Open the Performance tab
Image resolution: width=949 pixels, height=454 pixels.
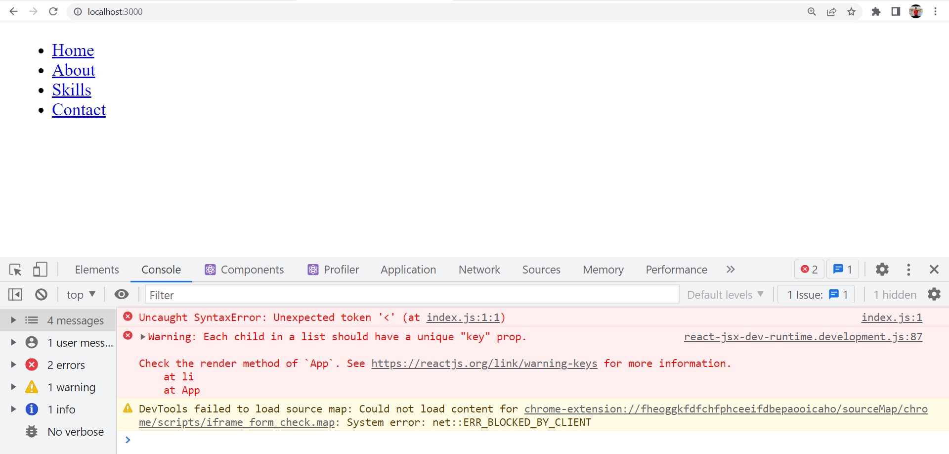(x=676, y=270)
